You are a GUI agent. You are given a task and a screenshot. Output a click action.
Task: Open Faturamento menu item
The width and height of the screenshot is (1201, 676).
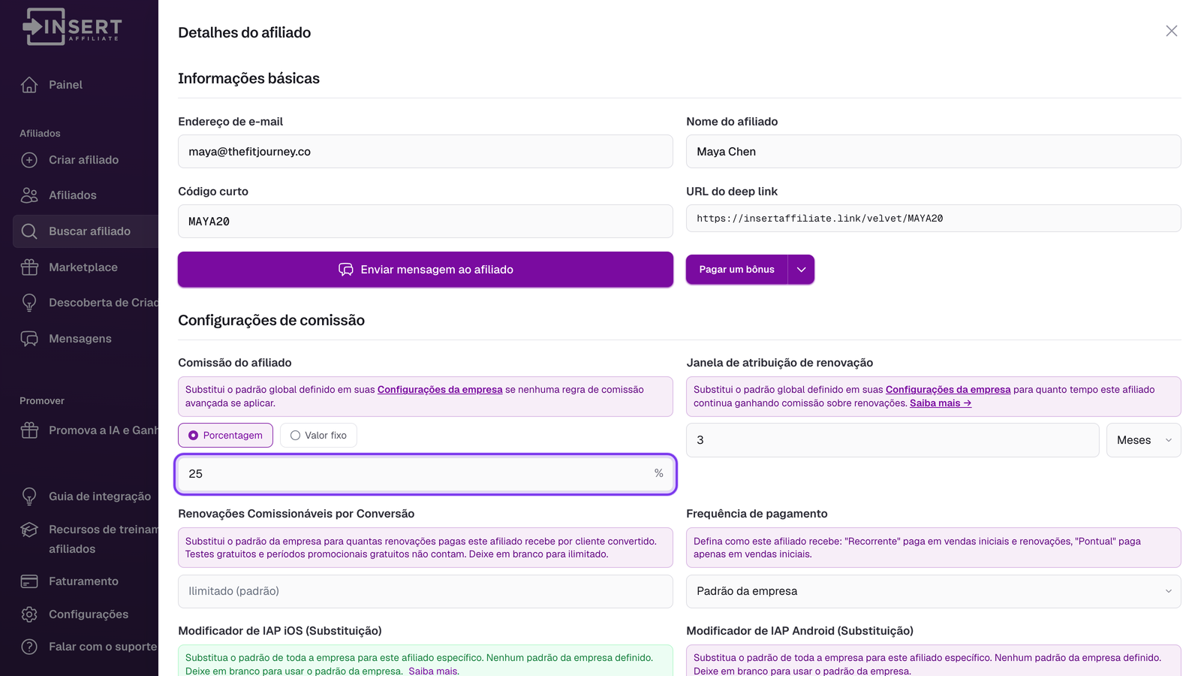84,581
